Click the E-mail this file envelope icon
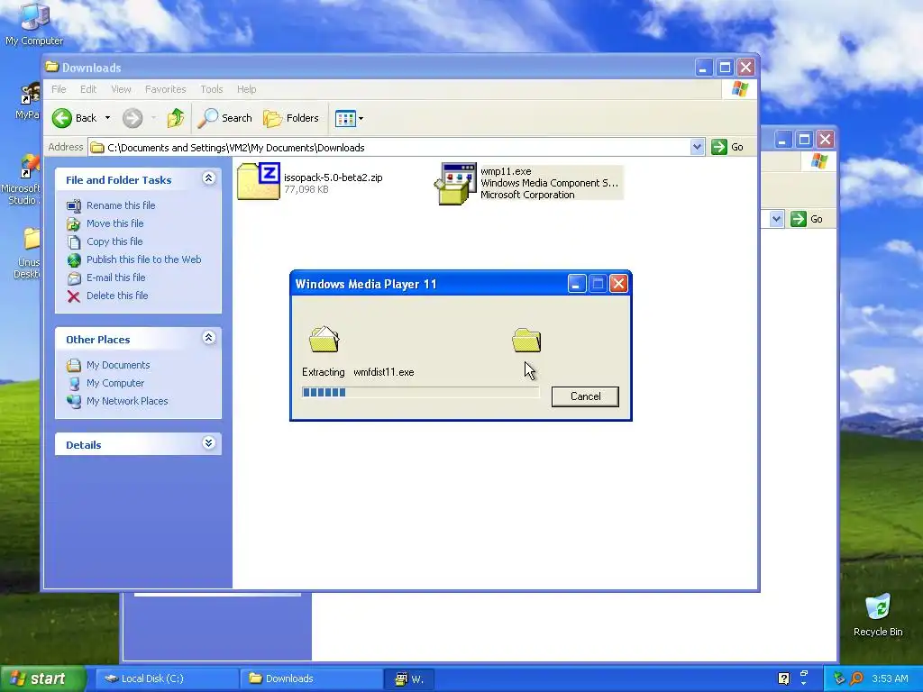The height and width of the screenshot is (692, 923). (74, 278)
